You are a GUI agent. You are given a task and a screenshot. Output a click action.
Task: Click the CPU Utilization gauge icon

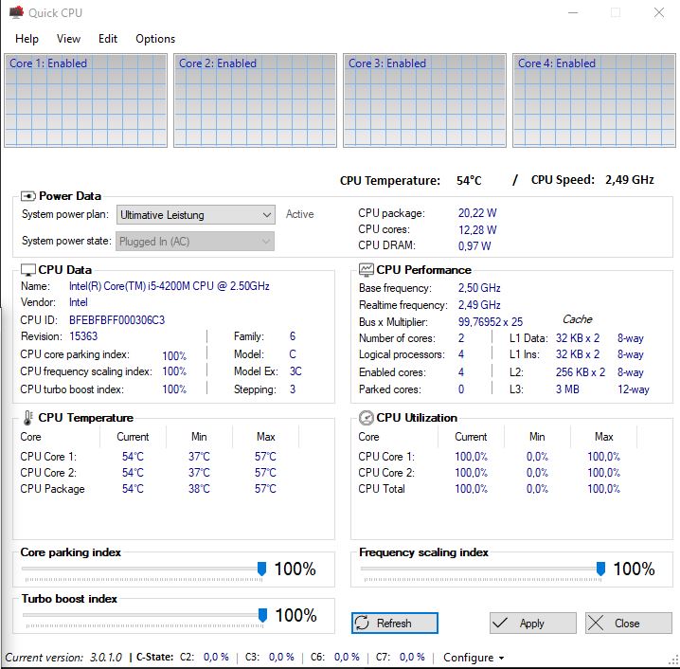(x=366, y=417)
